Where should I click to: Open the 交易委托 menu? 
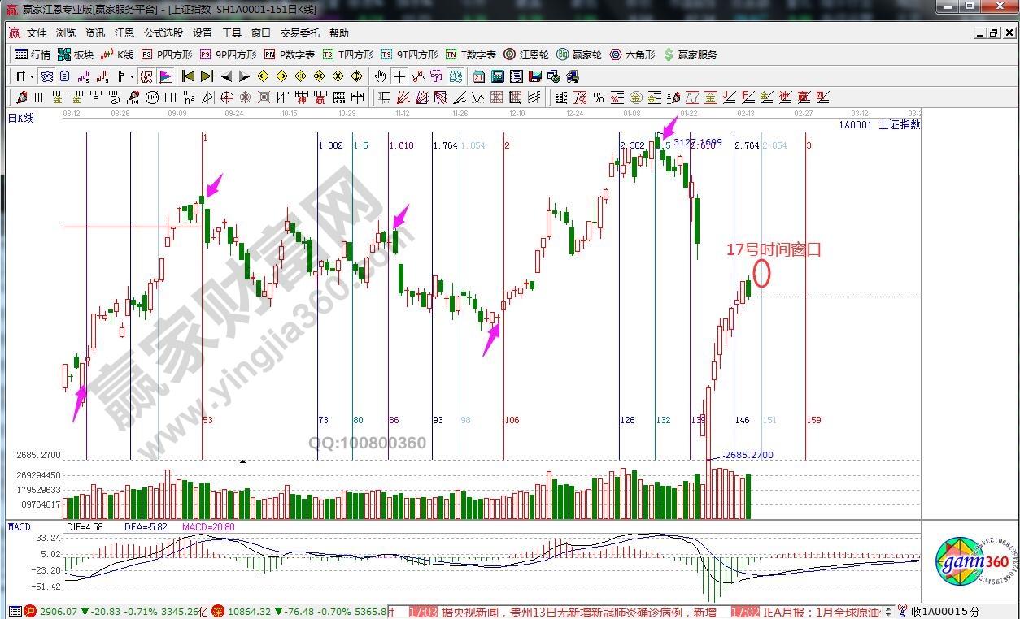click(300, 33)
